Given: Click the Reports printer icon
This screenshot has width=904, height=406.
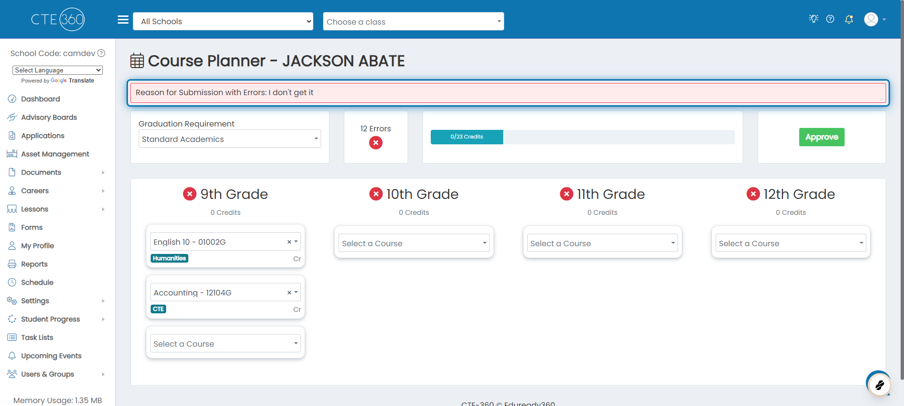Looking at the screenshot, I should coord(12,264).
